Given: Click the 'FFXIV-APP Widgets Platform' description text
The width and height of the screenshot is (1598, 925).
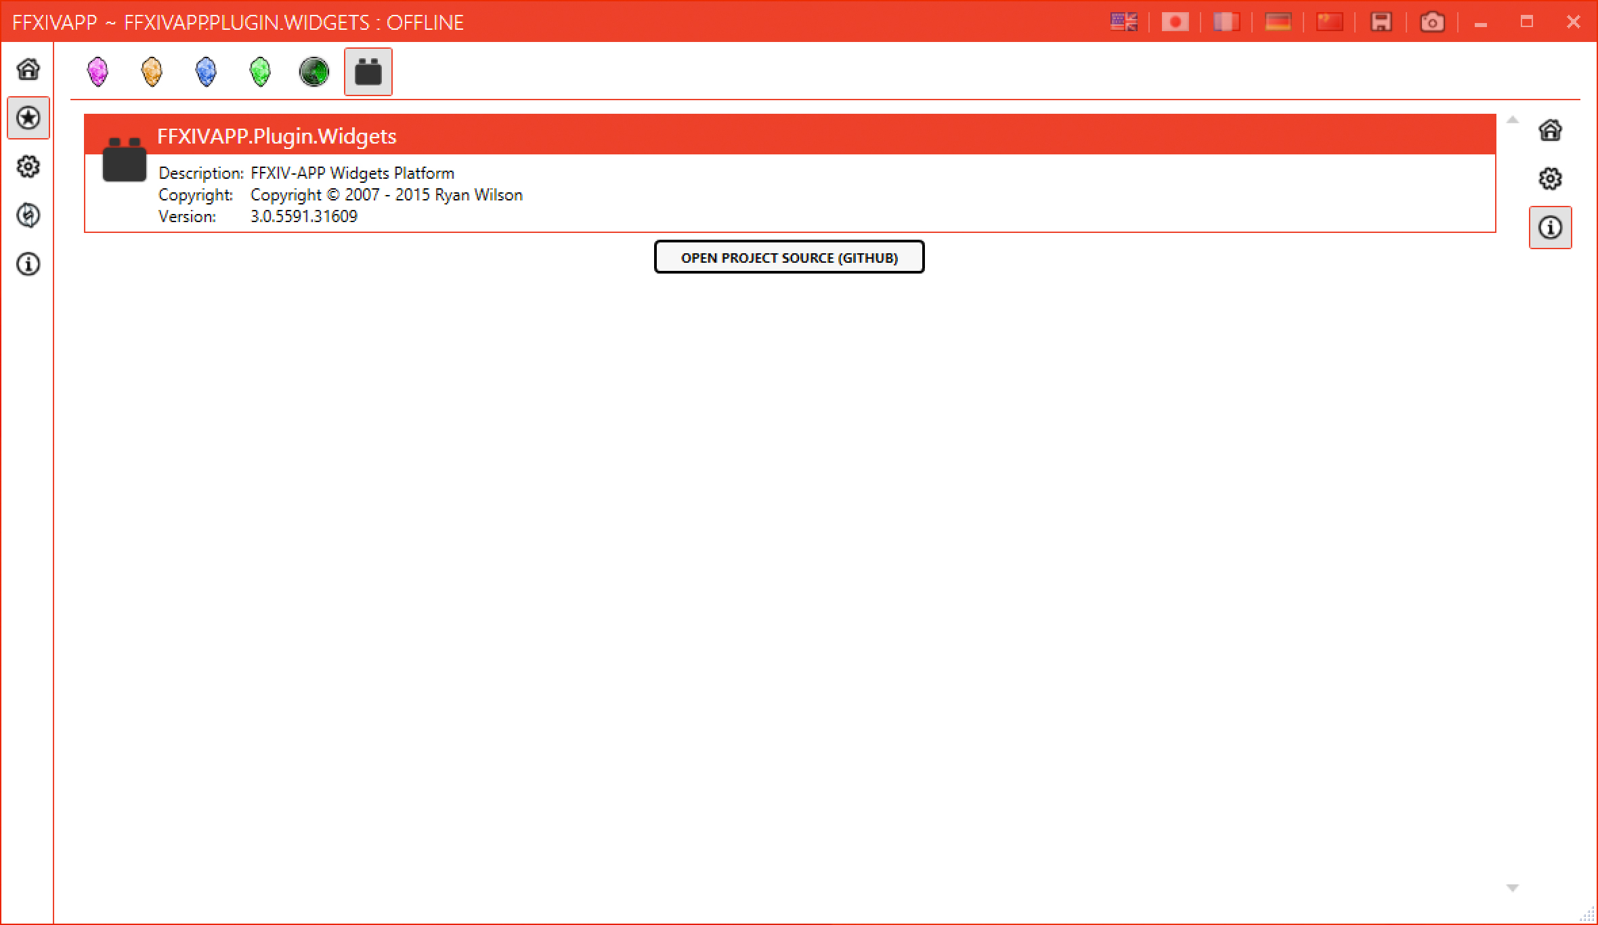Looking at the screenshot, I should [352, 173].
